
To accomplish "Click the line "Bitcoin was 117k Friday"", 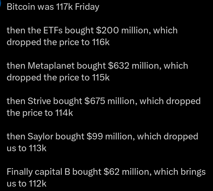I will click(53, 7).
